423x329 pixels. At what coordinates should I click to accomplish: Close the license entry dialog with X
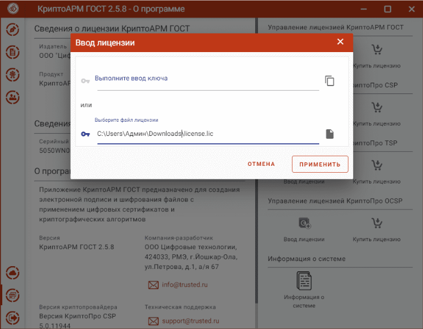click(x=340, y=42)
